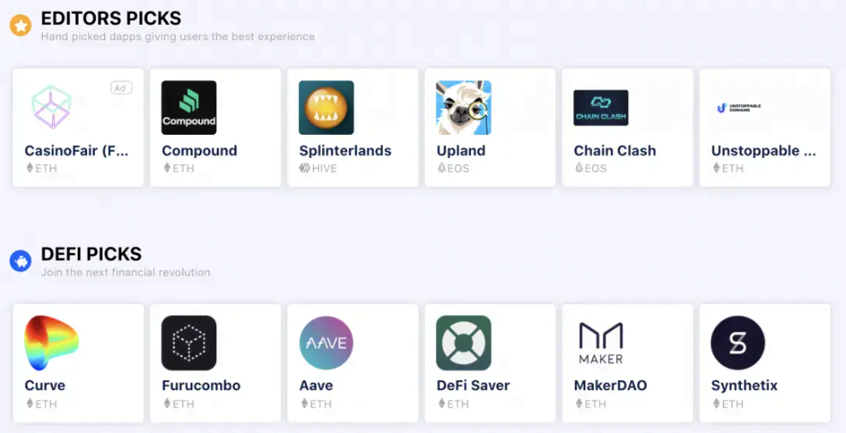This screenshot has height=433, width=846.
Task: Open the Compound app icon
Action: tap(189, 108)
